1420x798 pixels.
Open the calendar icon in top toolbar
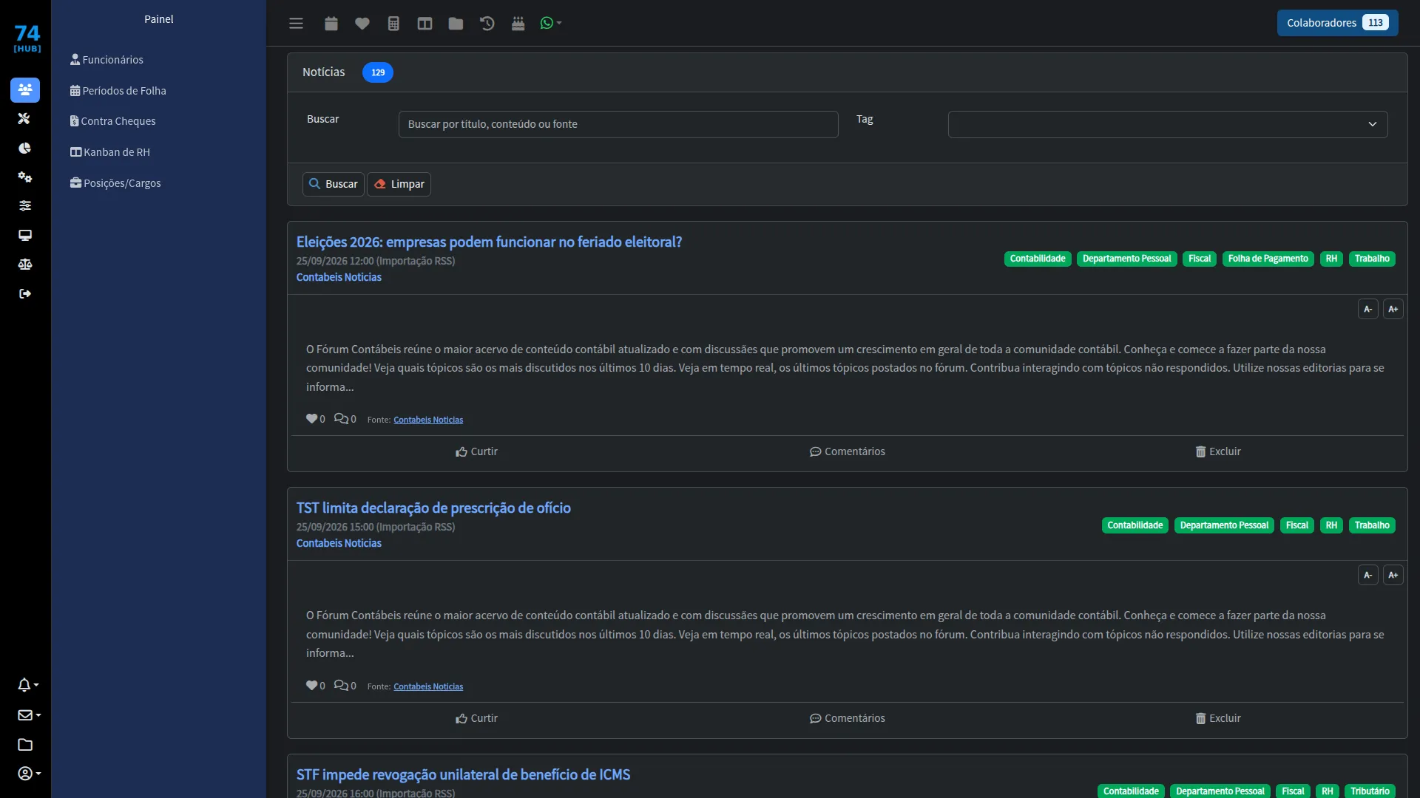coord(331,23)
